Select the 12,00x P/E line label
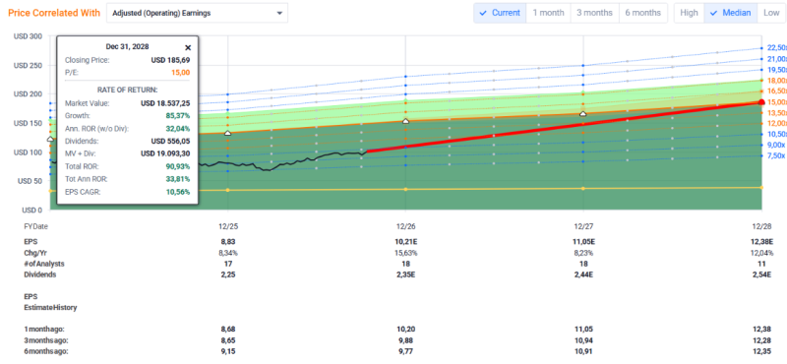 777,124
